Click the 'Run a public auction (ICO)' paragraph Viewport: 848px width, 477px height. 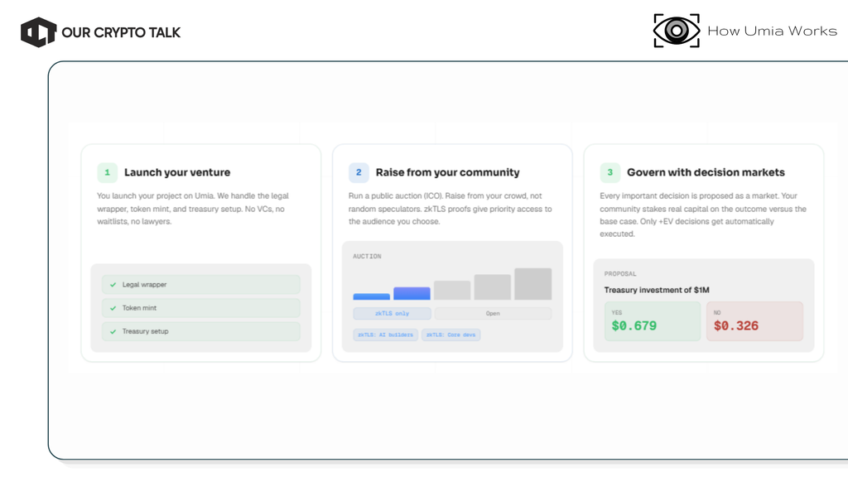click(x=450, y=209)
